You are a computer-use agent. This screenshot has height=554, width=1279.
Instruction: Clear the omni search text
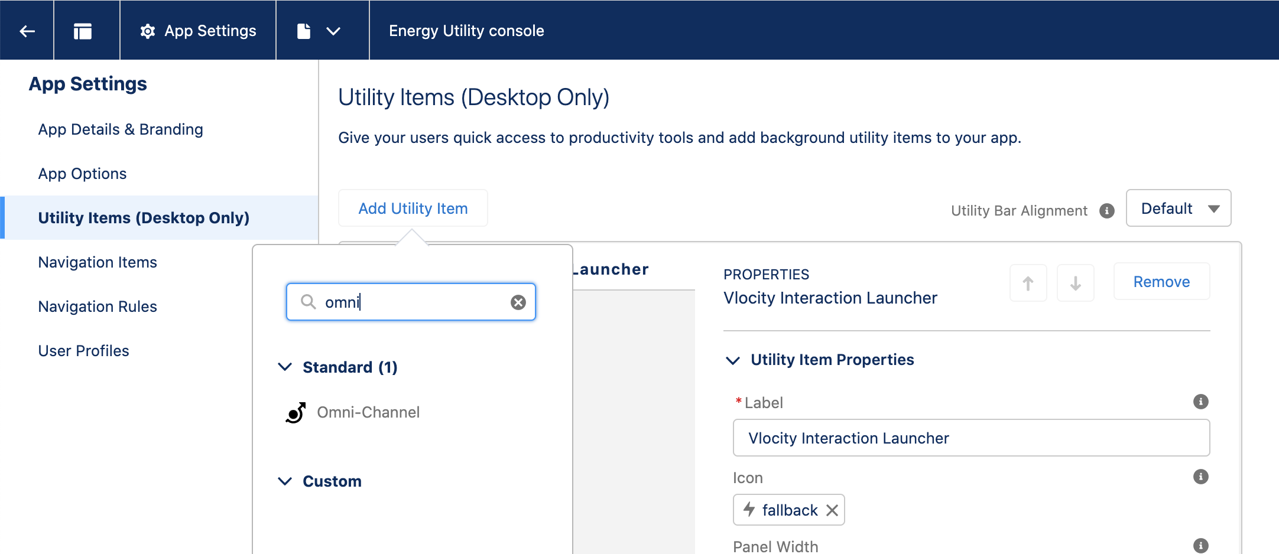point(518,302)
